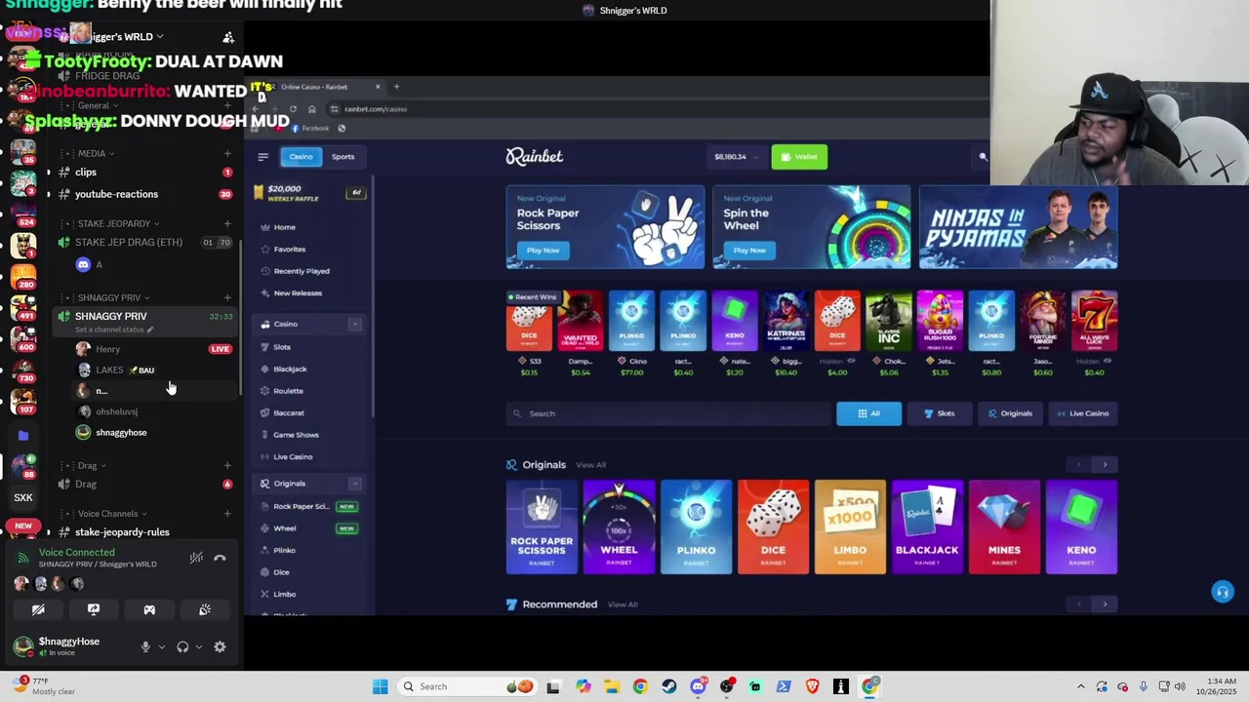
Task: Click the green Wallet button
Action: [799, 157]
